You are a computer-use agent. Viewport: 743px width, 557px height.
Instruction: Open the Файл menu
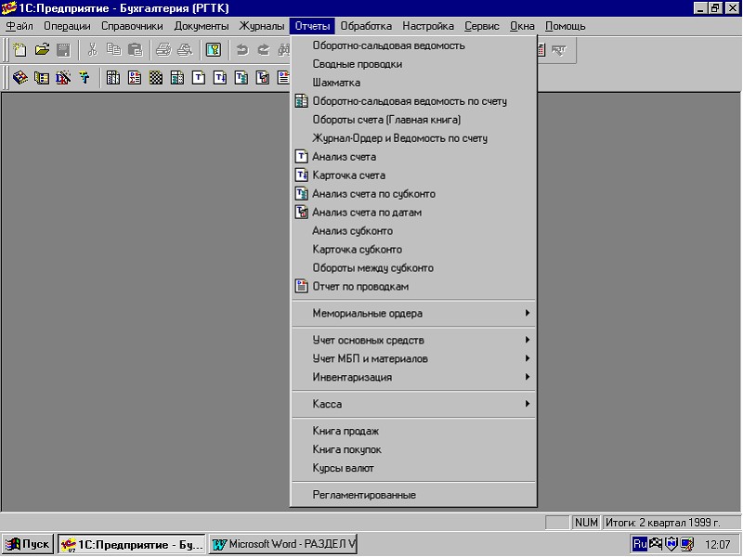click(20, 26)
